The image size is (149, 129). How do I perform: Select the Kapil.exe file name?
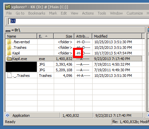[20, 59]
